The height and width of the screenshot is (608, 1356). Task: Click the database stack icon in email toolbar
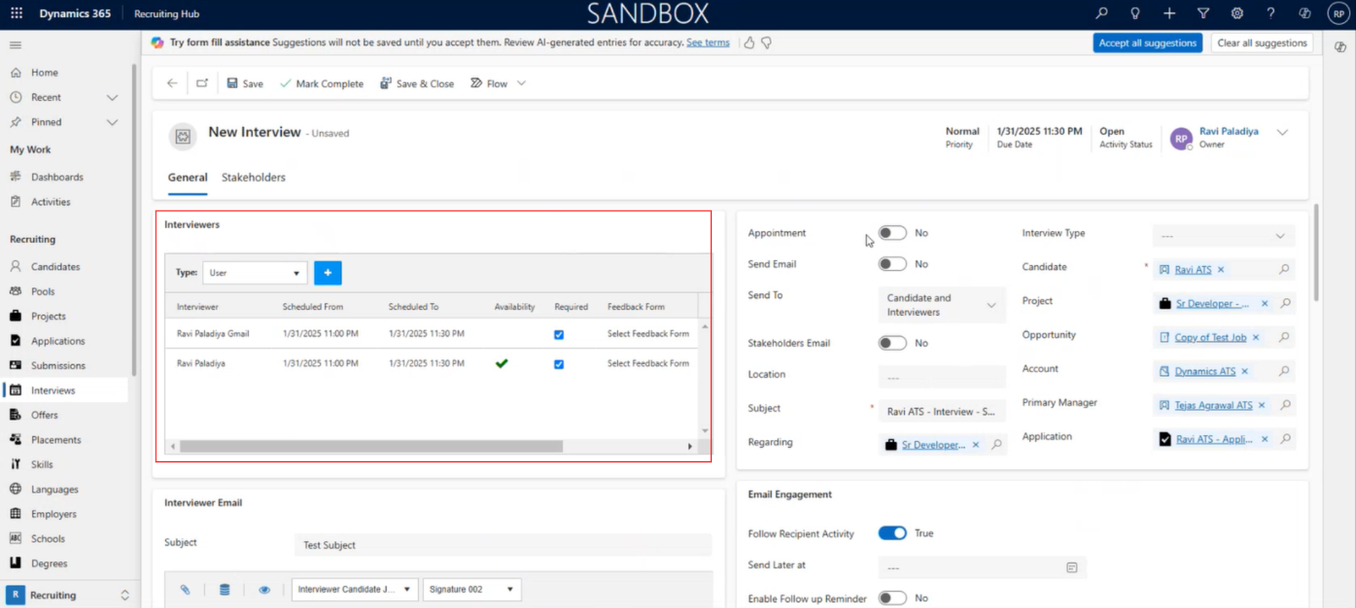(225, 590)
